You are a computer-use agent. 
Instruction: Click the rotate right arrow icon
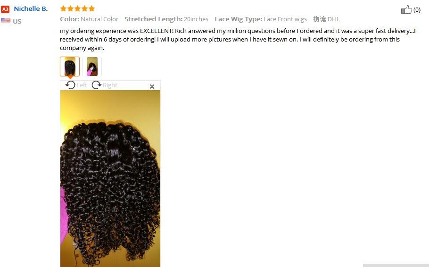tap(97, 85)
